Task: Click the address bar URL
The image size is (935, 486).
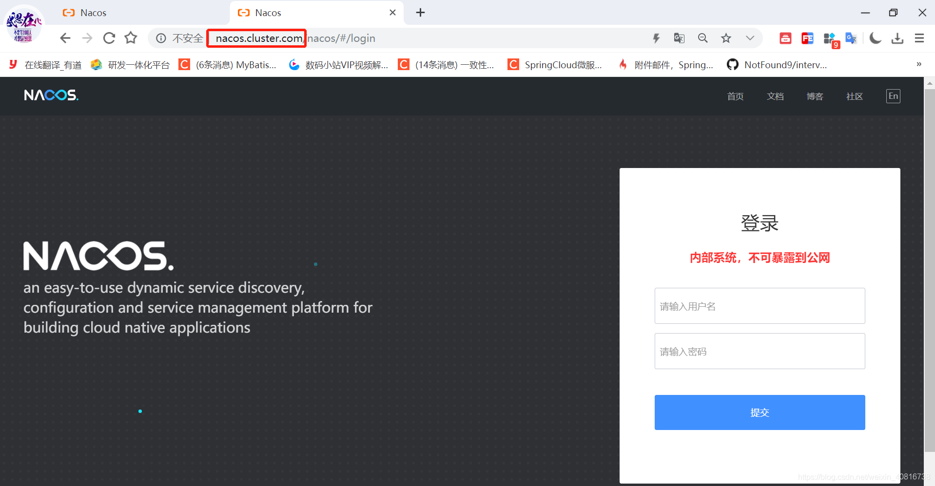Action: click(x=295, y=38)
